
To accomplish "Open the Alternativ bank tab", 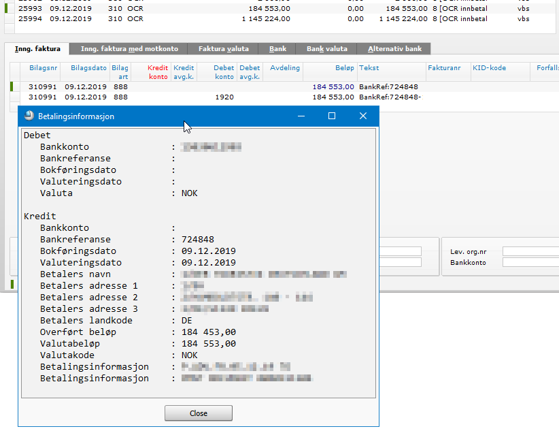I will (x=394, y=49).
